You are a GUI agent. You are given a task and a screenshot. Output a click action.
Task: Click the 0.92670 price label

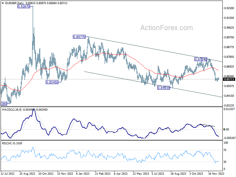pos(24,6)
